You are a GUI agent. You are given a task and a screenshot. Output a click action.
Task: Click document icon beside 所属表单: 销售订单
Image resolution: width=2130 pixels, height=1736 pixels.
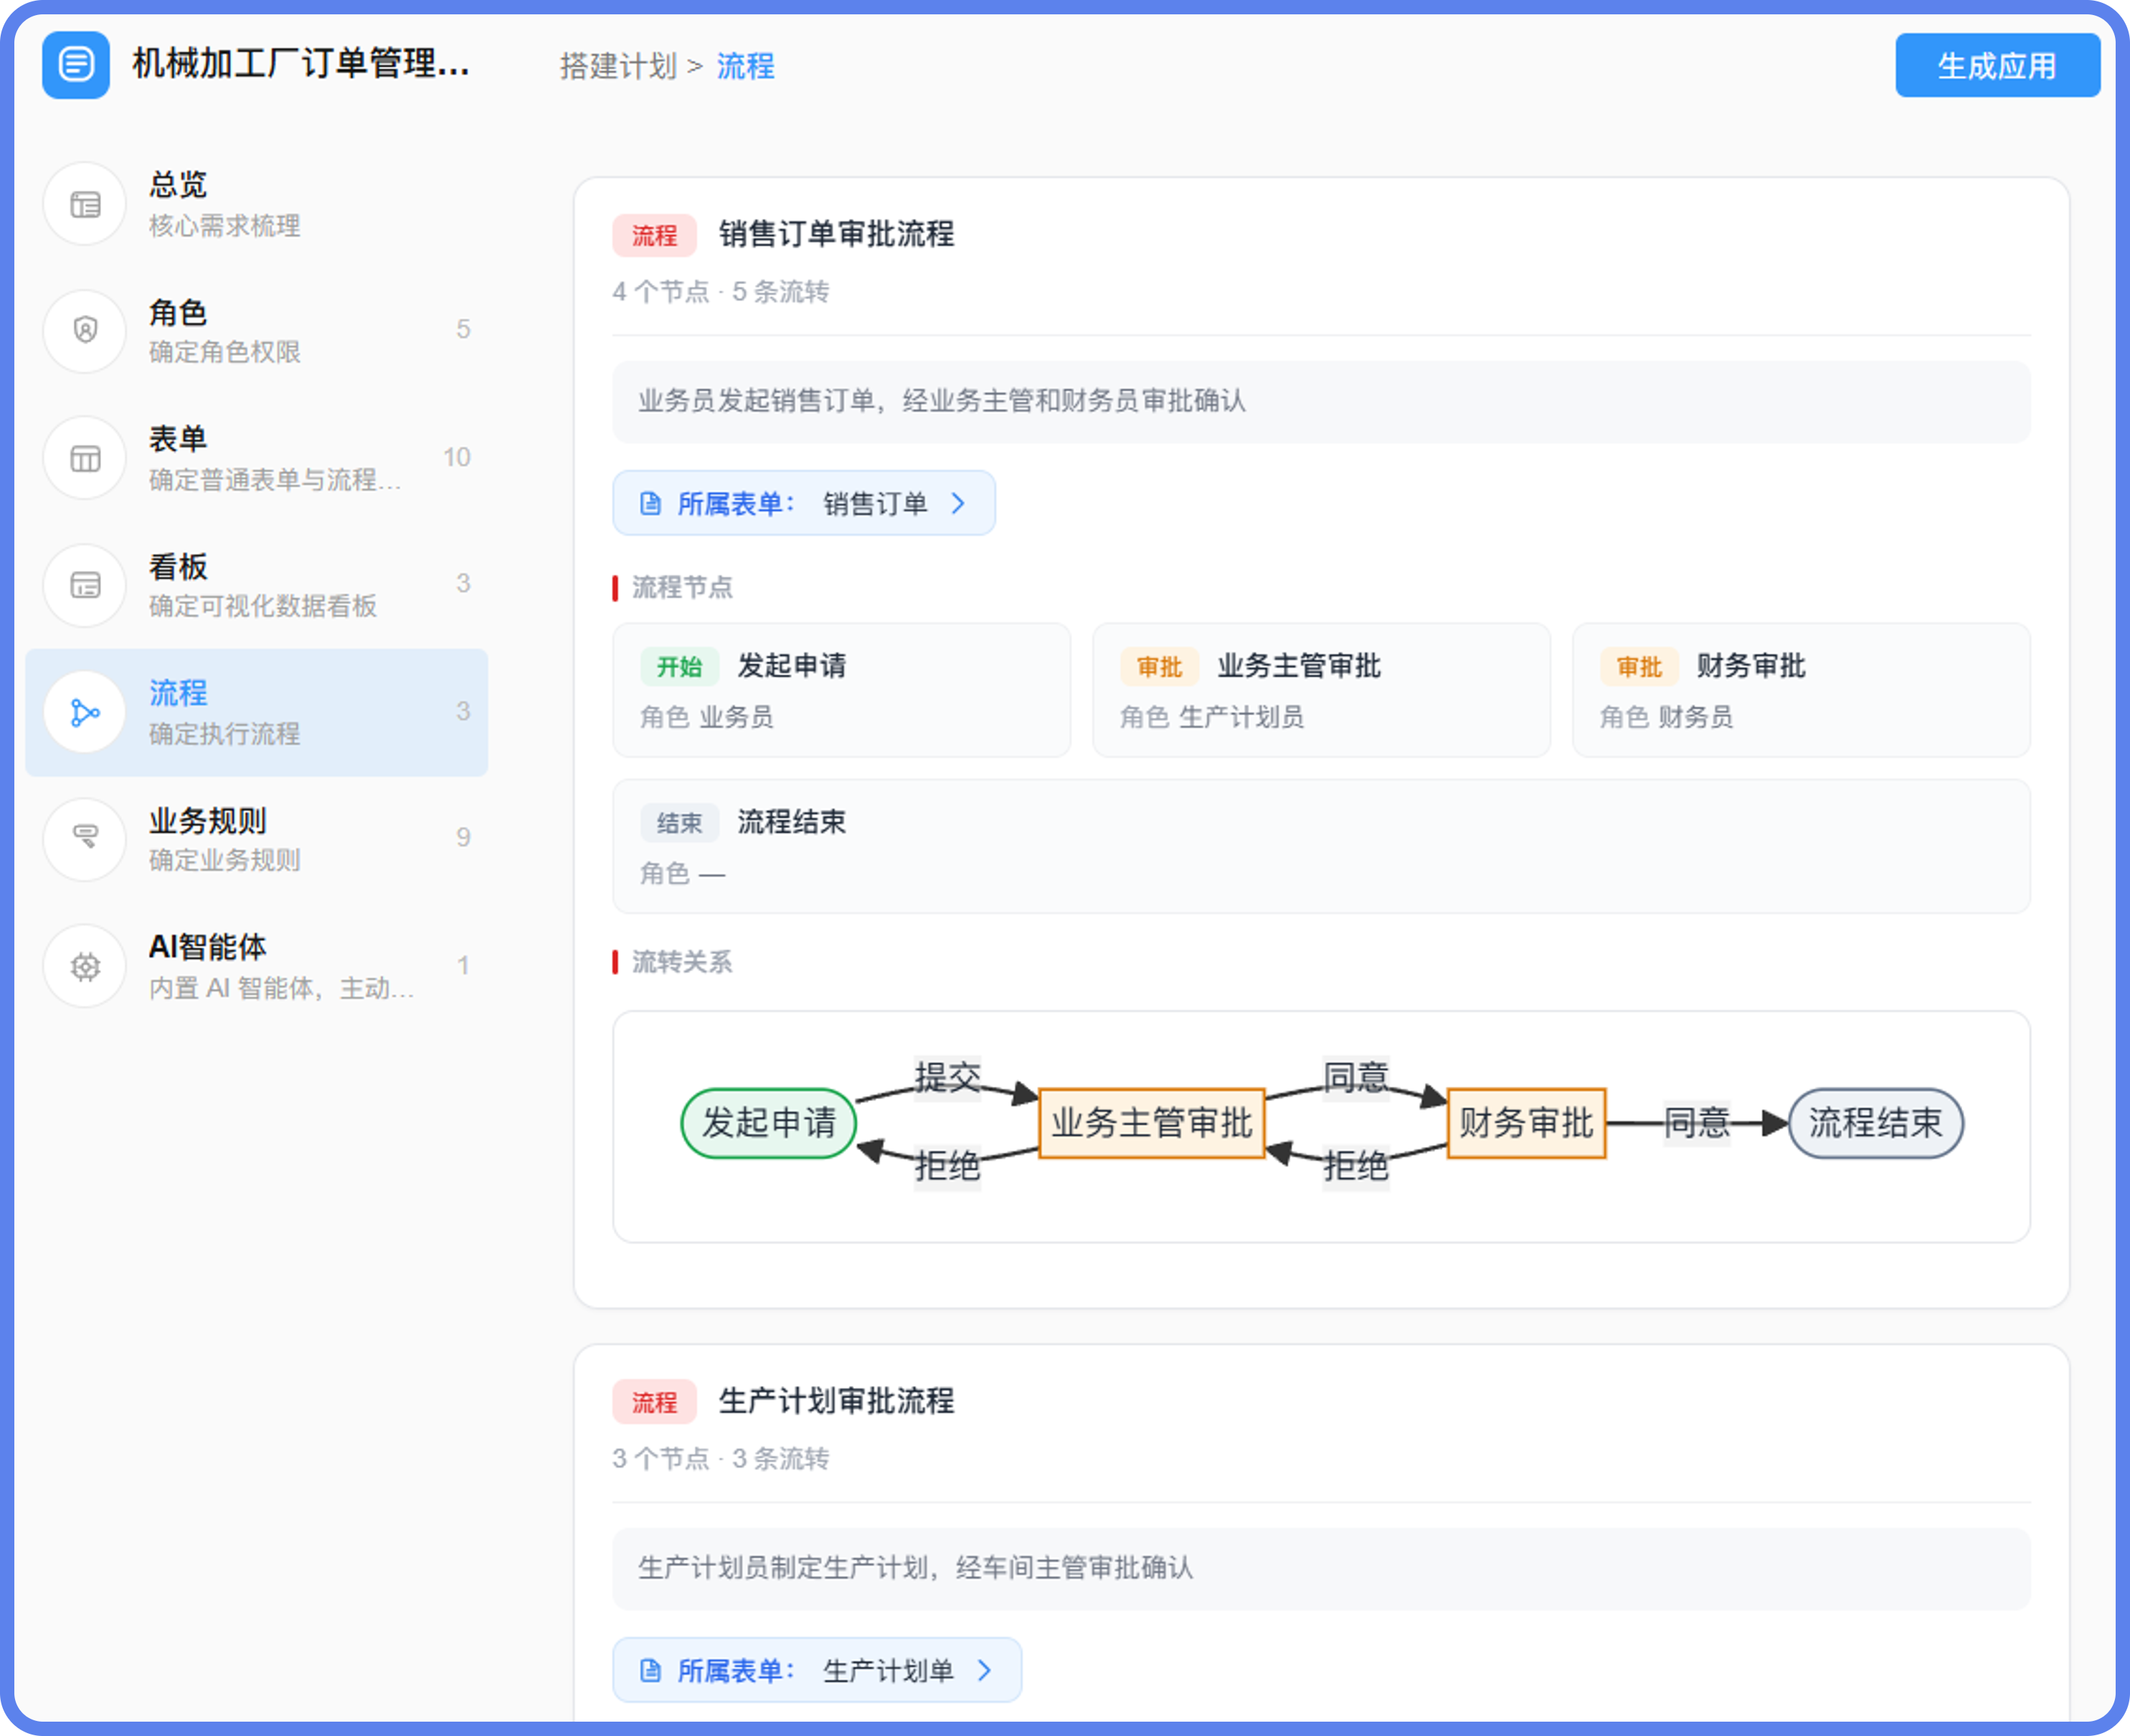[650, 503]
